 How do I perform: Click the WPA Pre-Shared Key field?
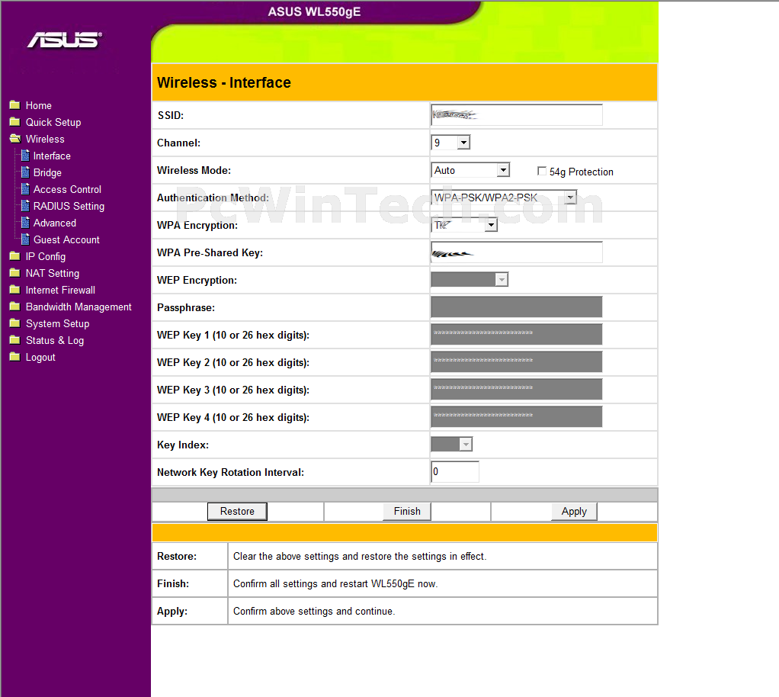coord(517,252)
